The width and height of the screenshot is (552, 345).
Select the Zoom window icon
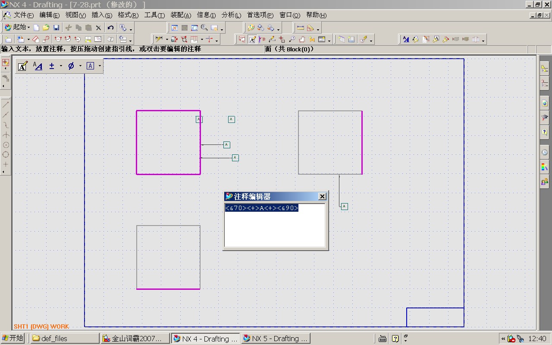[194, 28]
